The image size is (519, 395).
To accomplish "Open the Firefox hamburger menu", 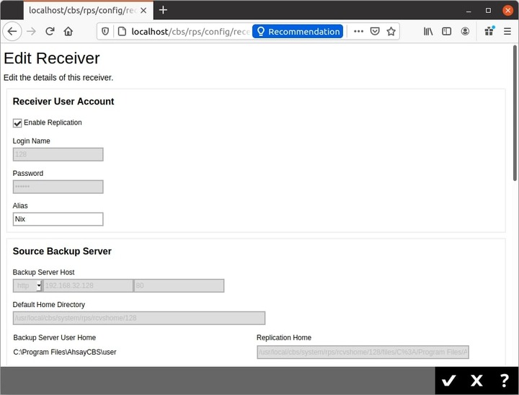I will 506,32.
